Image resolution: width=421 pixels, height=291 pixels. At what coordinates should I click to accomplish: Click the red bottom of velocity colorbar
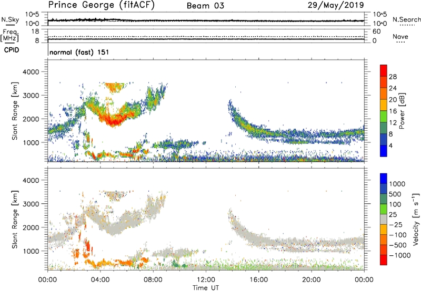coord(384,260)
